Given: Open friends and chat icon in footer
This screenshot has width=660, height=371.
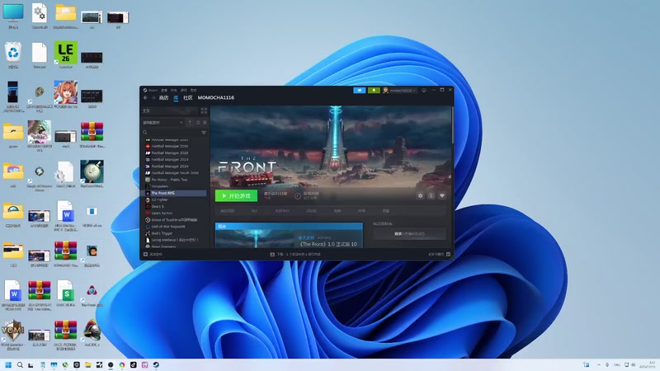Looking at the screenshot, I should tap(448, 254).
